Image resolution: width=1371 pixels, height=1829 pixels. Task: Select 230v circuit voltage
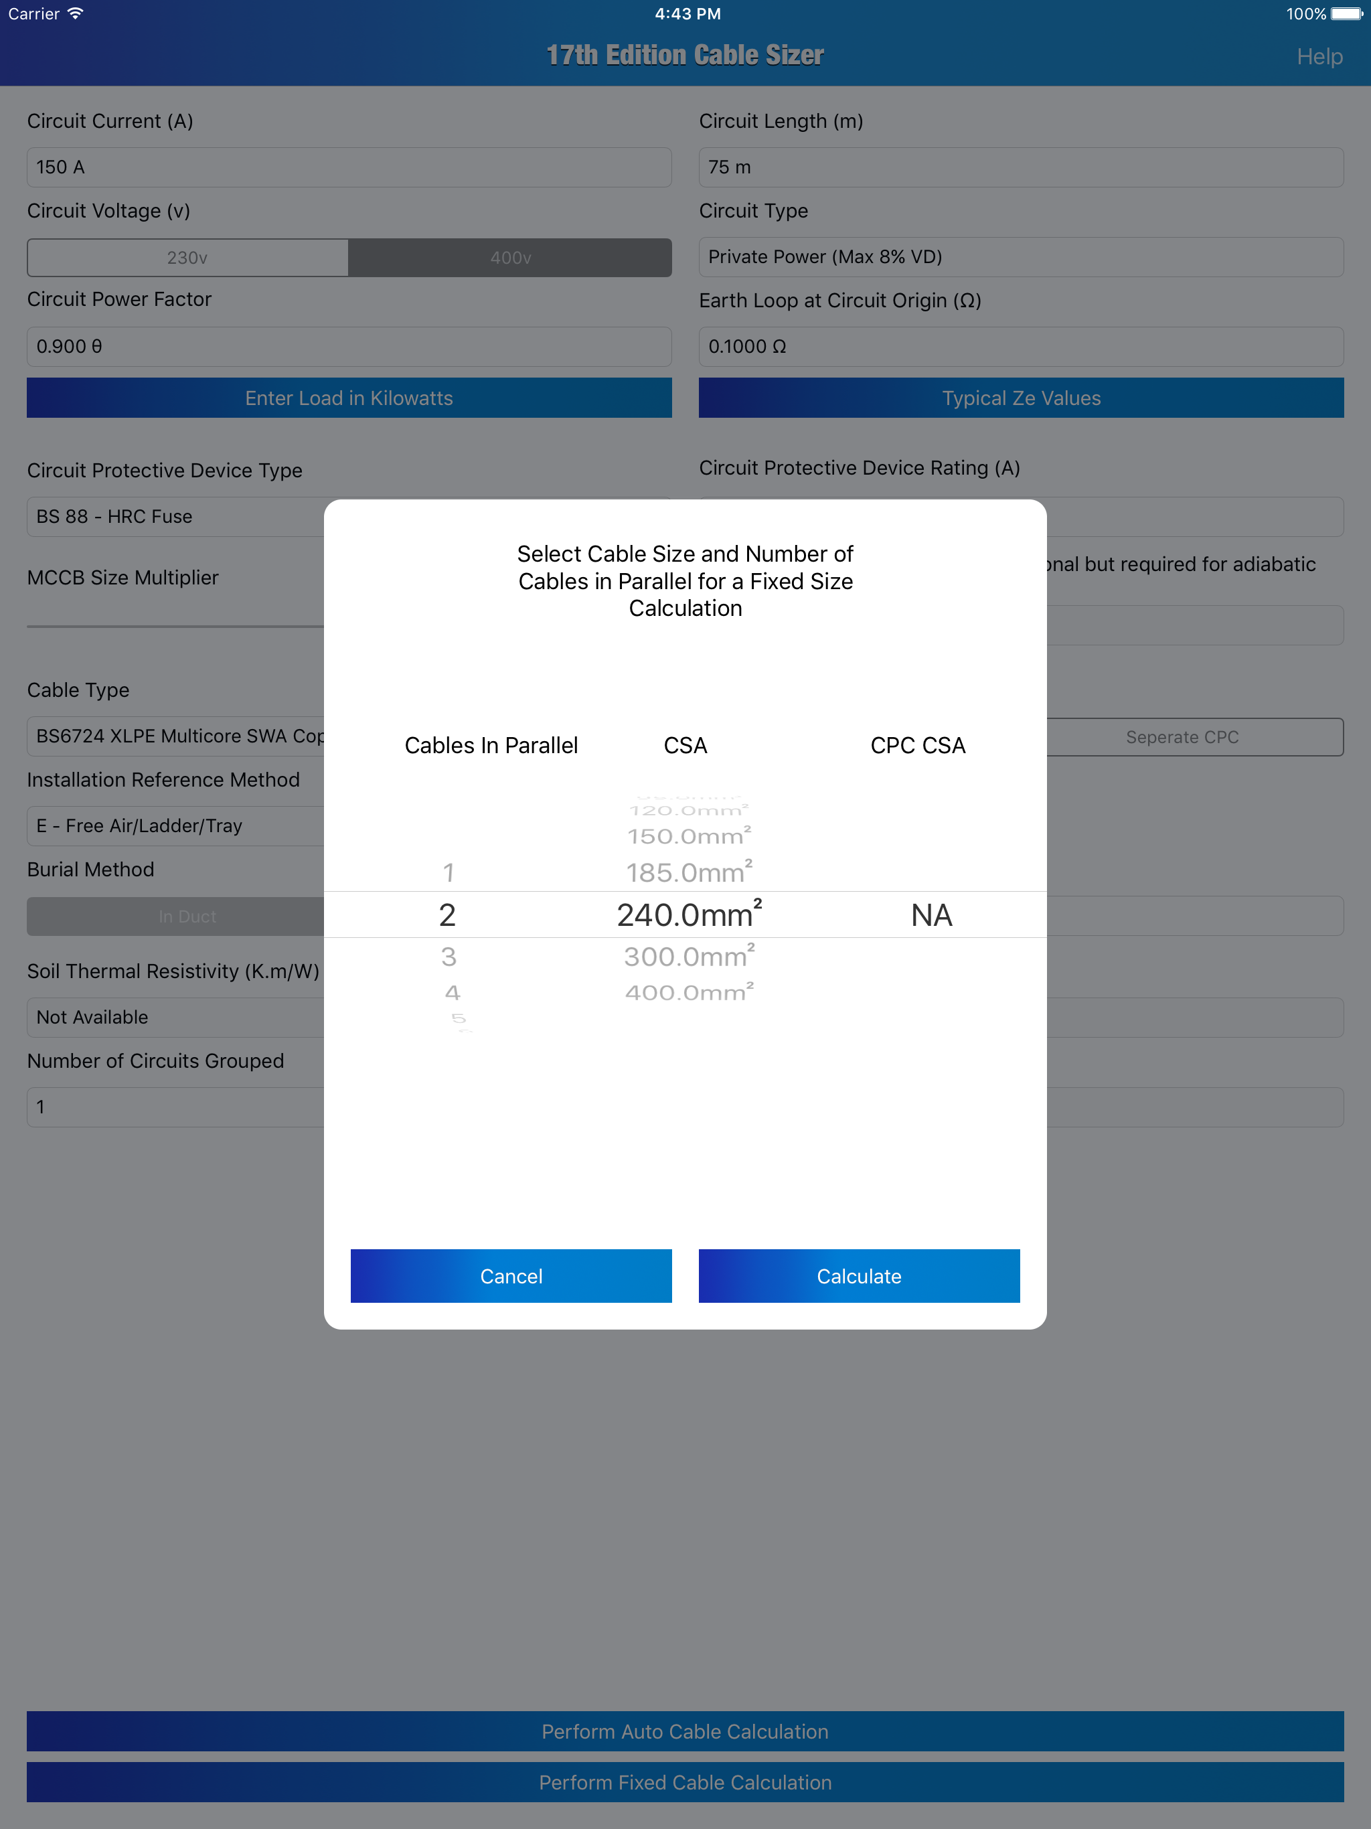(x=187, y=257)
